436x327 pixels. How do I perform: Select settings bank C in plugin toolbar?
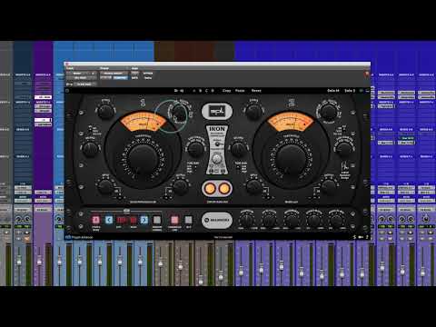pos(206,91)
